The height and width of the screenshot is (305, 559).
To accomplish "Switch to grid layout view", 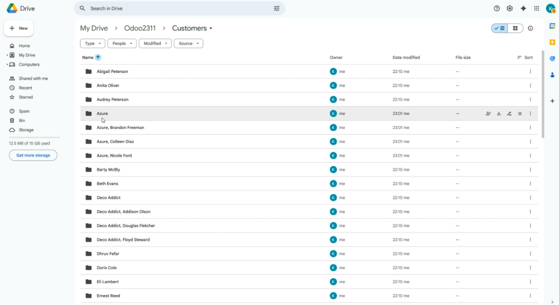I will pos(515,29).
